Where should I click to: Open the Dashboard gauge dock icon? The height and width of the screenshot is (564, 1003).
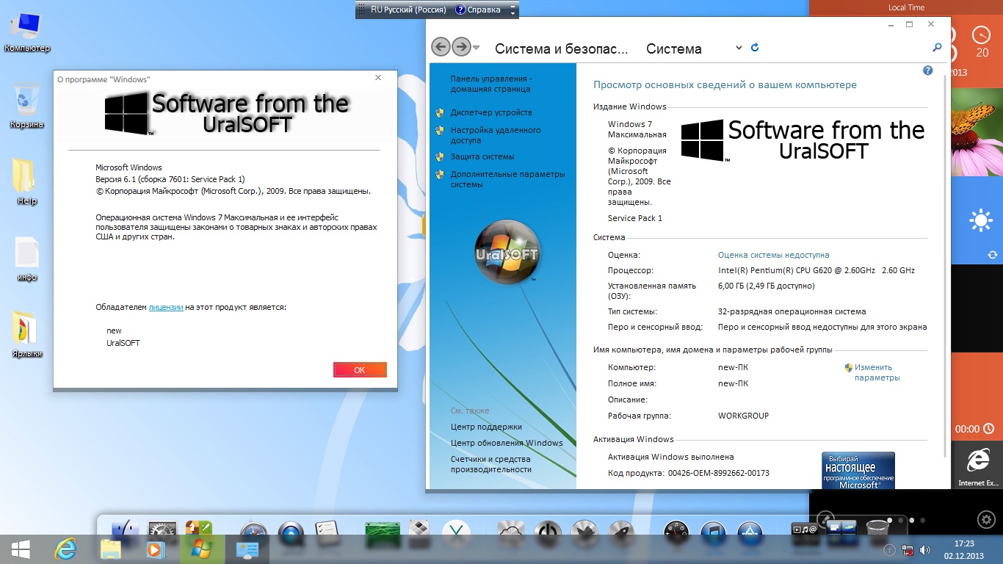coord(676,532)
